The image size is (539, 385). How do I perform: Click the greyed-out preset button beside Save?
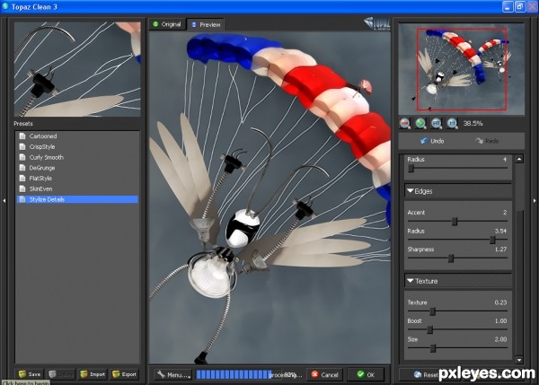(61, 374)
